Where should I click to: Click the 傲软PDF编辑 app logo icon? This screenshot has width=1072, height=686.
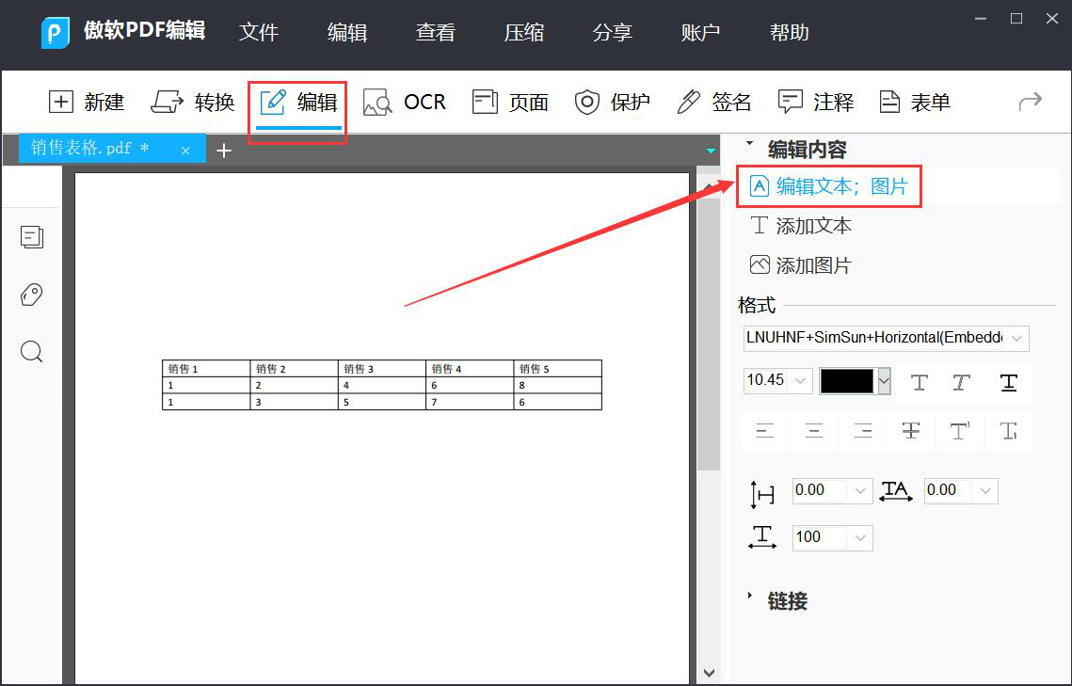pyautogui.click(x=56, y=32)
